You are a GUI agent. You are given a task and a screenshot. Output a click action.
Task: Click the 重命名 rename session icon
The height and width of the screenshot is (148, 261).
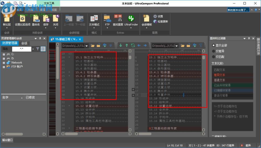click(36, 20)
